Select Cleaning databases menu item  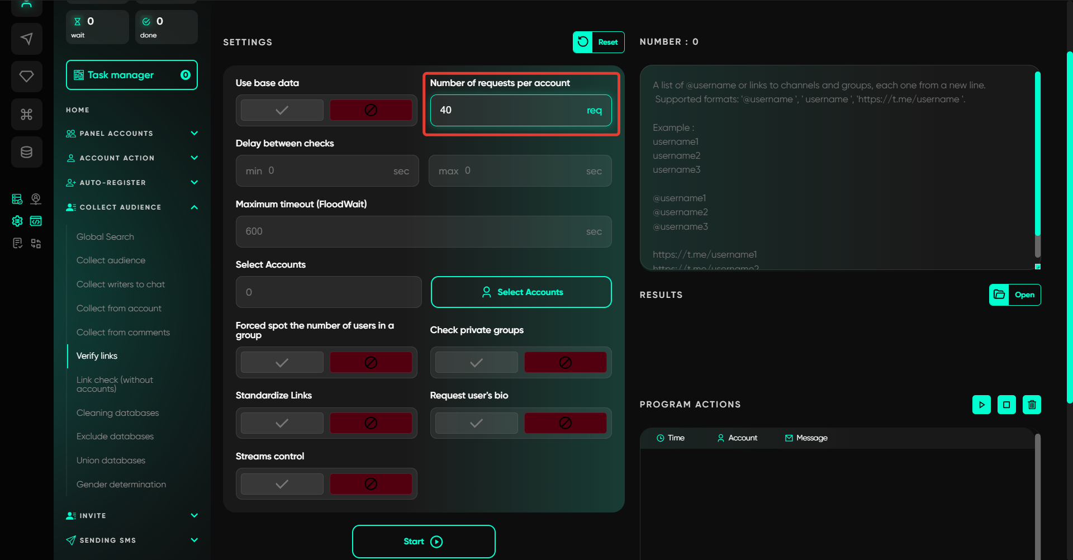117,413
